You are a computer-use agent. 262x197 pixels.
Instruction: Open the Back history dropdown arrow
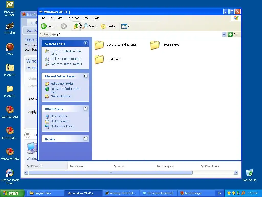(x=57, y=26)
